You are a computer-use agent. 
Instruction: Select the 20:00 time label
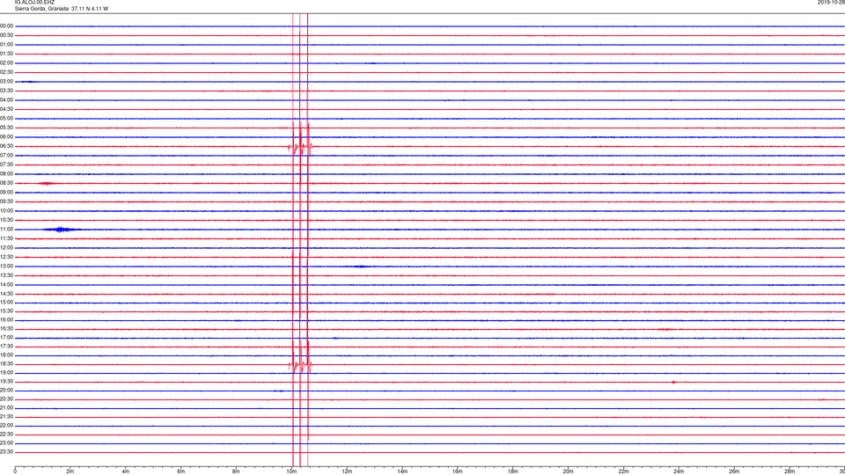6,391
